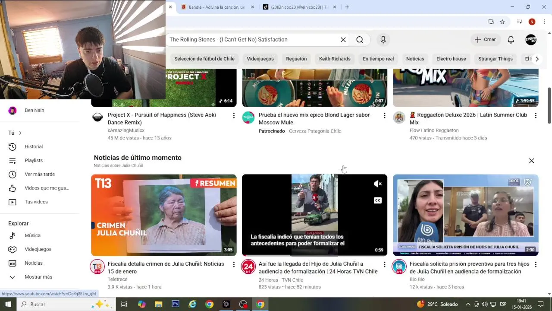Go to the Teletrece channel name
The width and height of the screenshot is (552, 311).
(117, 279)
